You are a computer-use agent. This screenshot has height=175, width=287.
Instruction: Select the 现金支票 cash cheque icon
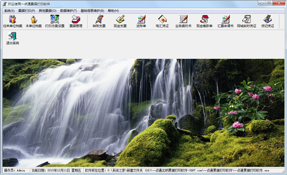(x=120, y=22)
